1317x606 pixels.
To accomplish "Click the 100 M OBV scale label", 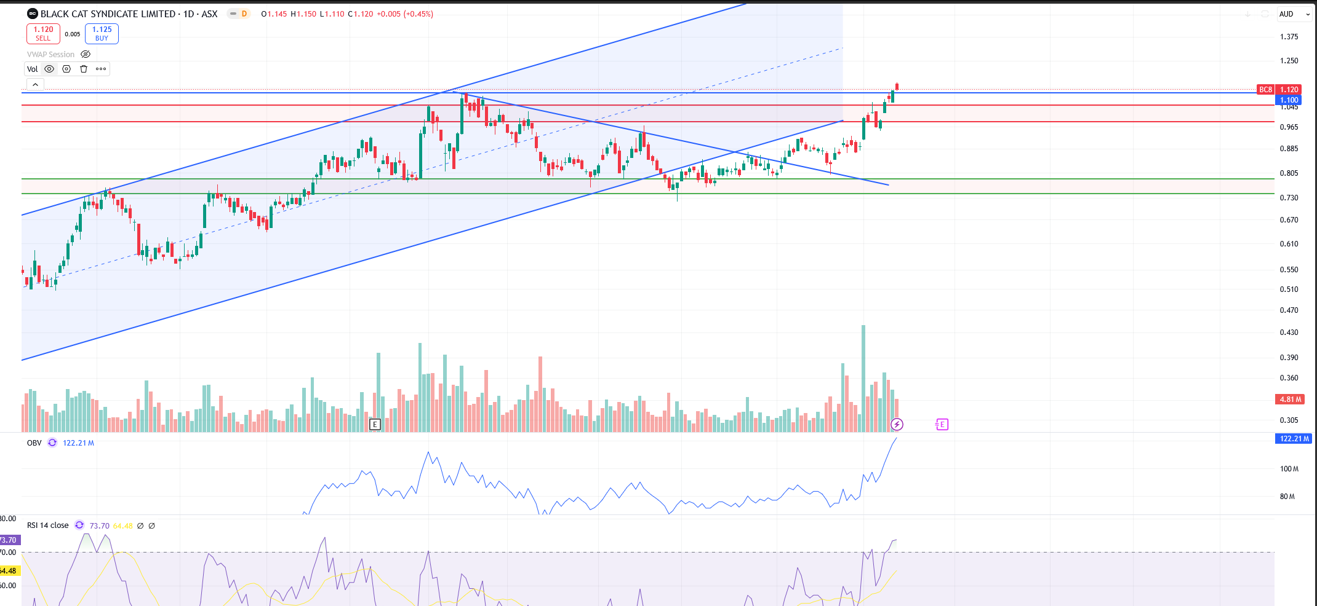I will pyautogui.click(x=1289, y=468).
